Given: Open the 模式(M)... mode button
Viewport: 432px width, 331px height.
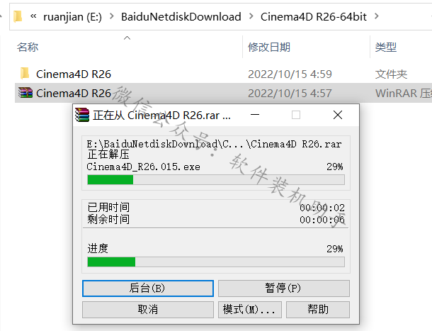Looking at the screenshot, I should 250,310.
